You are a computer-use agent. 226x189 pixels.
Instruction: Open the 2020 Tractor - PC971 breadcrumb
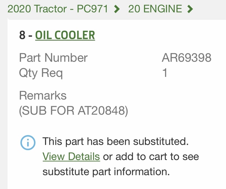[58, 9]
